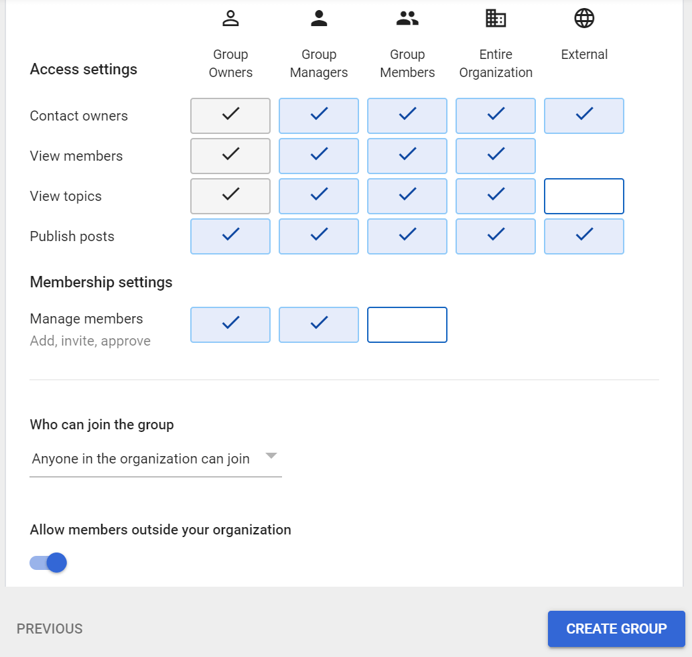
Task: Click the Create Group button
Action: pyautogui.click(x=616, y=629)
